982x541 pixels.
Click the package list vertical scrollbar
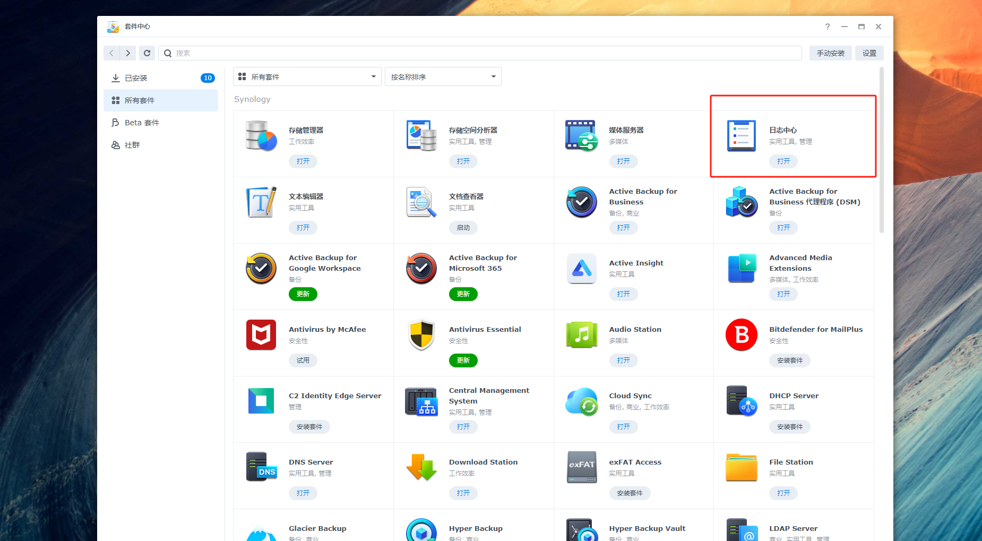(882, 150)
